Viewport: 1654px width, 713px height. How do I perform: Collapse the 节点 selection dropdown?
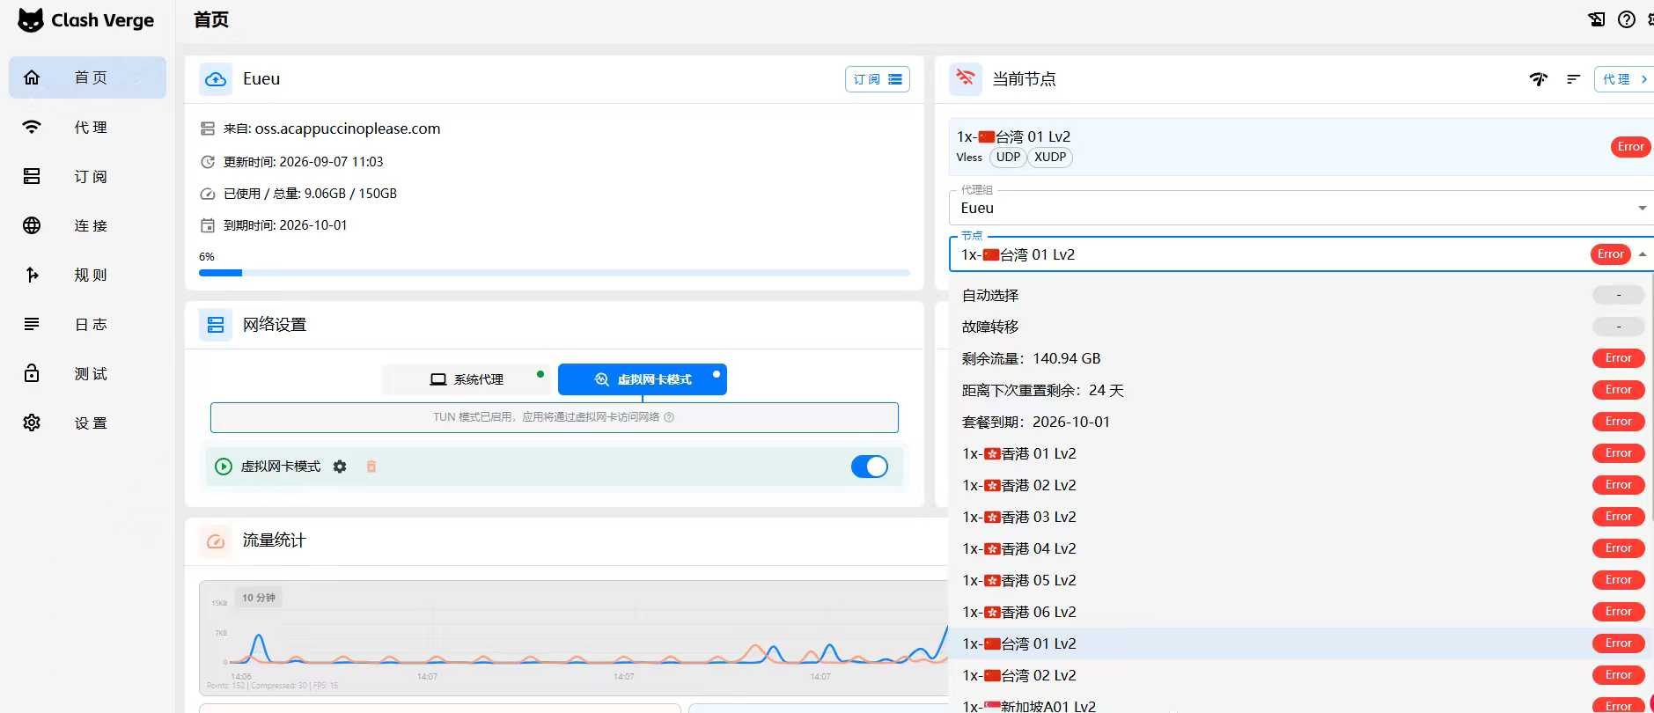[x=1643, y=254]
